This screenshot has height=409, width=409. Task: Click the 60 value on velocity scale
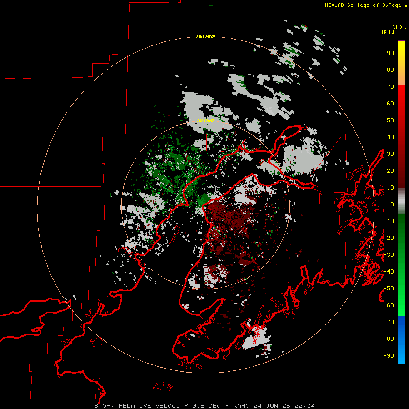[x=390, y=103]
